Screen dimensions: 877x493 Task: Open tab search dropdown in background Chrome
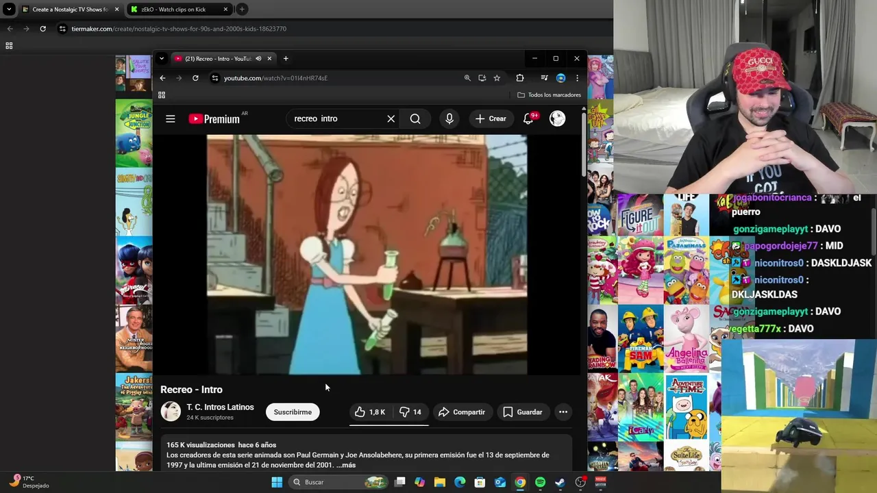(x=9, y=10)
